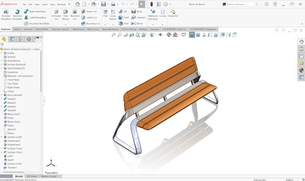Screen dimensions: 305x181
Task: Open the Options gear dropdown arrow
Action: point(170,4)
